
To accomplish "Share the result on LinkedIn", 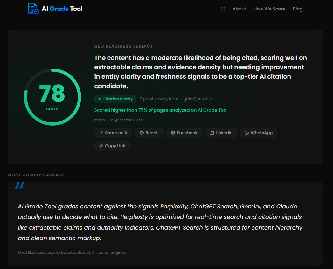I will click(221, 133).
